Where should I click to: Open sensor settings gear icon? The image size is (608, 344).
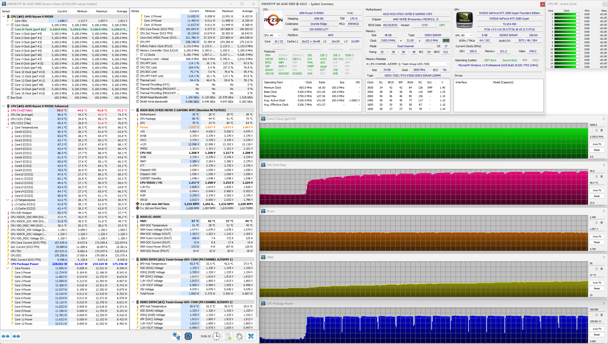(239, 336)
